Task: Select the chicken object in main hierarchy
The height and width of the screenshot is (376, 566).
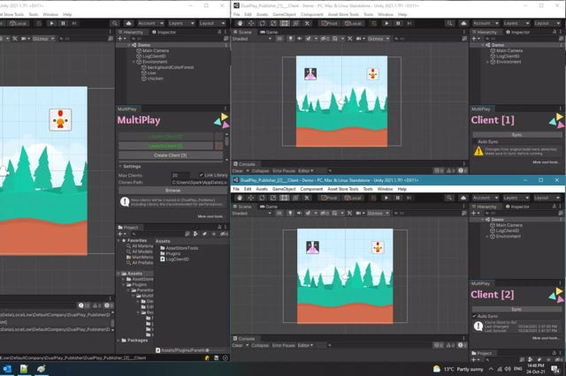Action: tap(155, 79)
